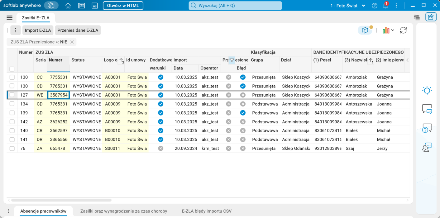Open the three-dot menu beside Import E-ZLA

pos(16,30)
